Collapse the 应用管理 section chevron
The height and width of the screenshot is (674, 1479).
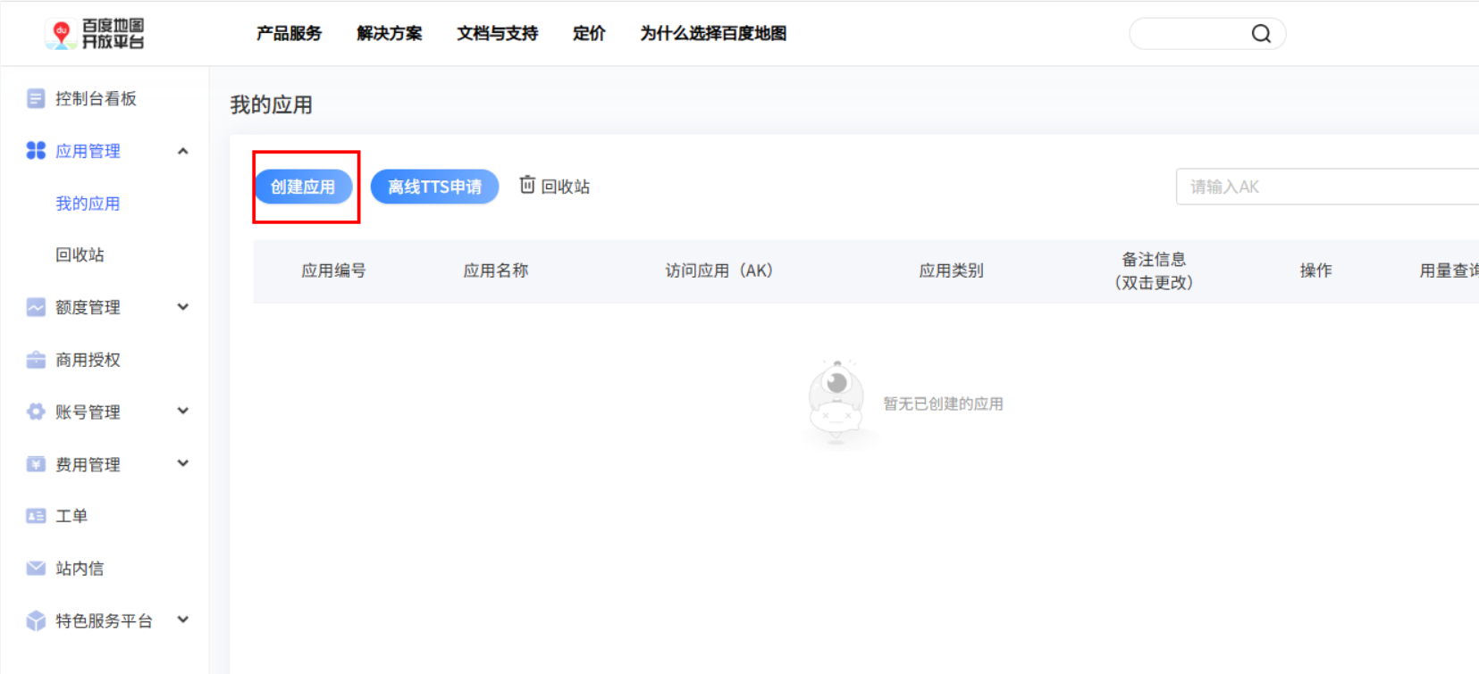point(183,151)
